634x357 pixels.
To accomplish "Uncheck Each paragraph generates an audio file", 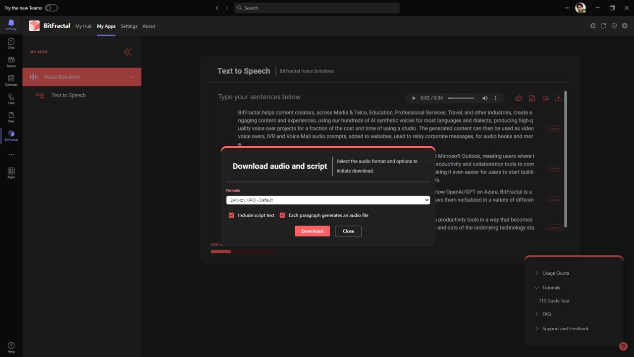I will coord(282,215).
